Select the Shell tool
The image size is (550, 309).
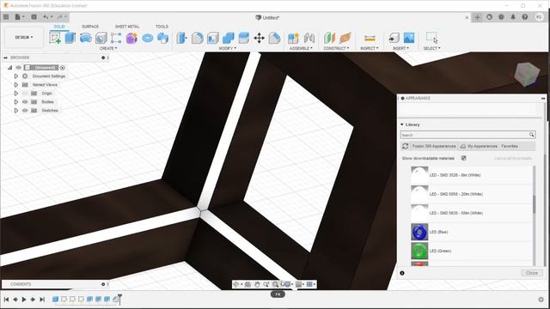point(213,38)
